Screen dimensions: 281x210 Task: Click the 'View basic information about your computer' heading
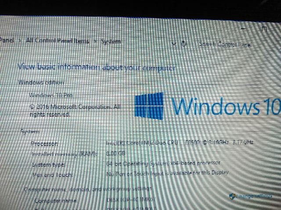click(x=96, y=67)
